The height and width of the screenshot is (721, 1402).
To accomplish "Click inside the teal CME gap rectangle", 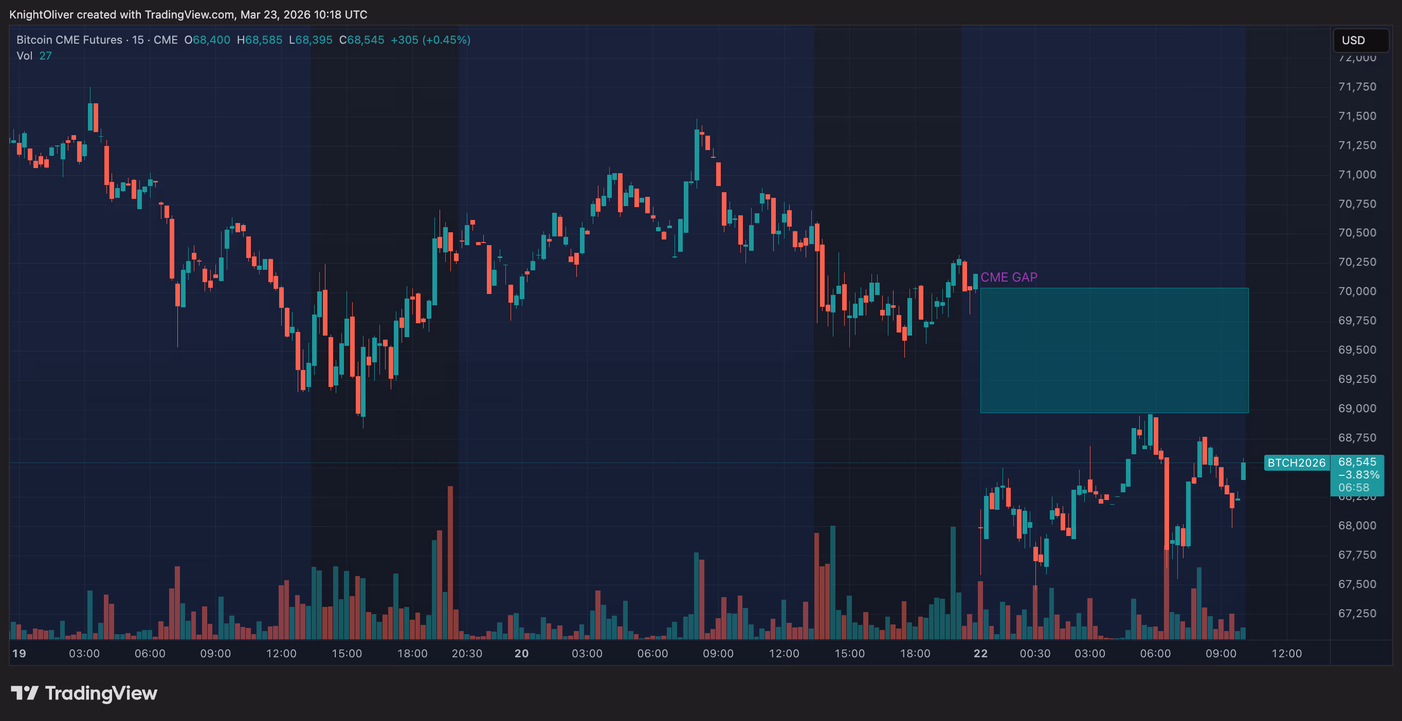I will [1114, 350].
